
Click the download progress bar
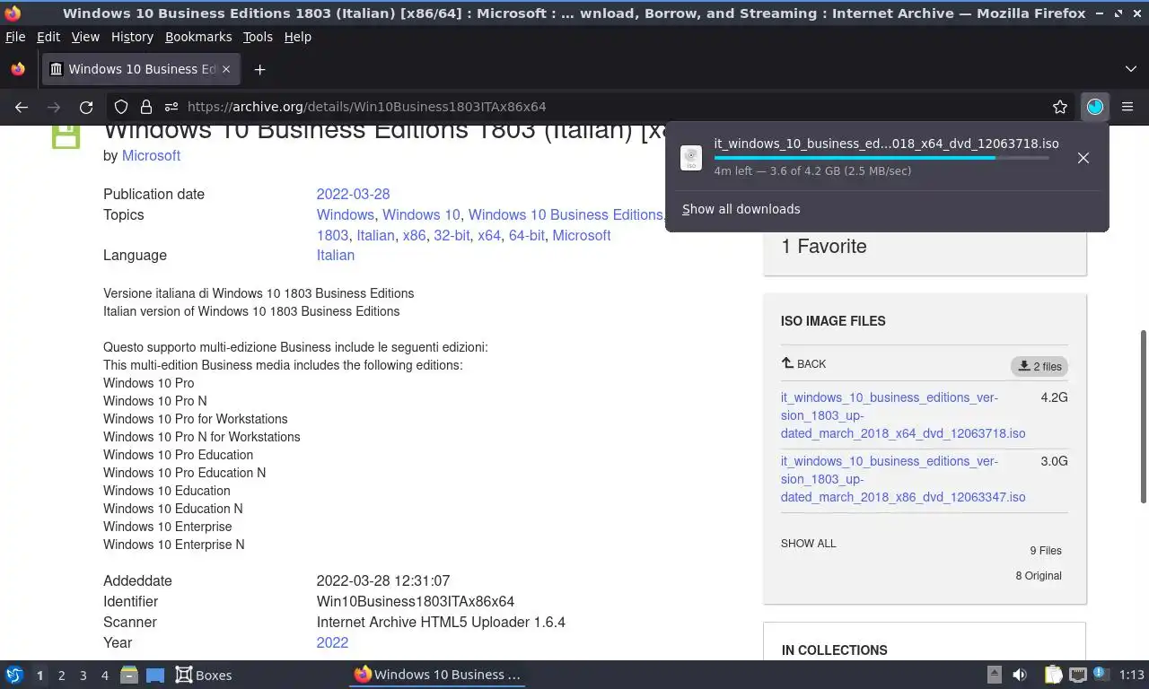pos(881,158)
